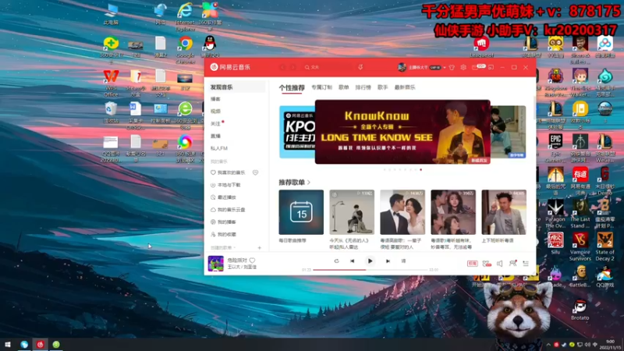Viewport: 624px width, 351px height.
Task: Open Brotato desktop shortcut
Action: (580, 310)
